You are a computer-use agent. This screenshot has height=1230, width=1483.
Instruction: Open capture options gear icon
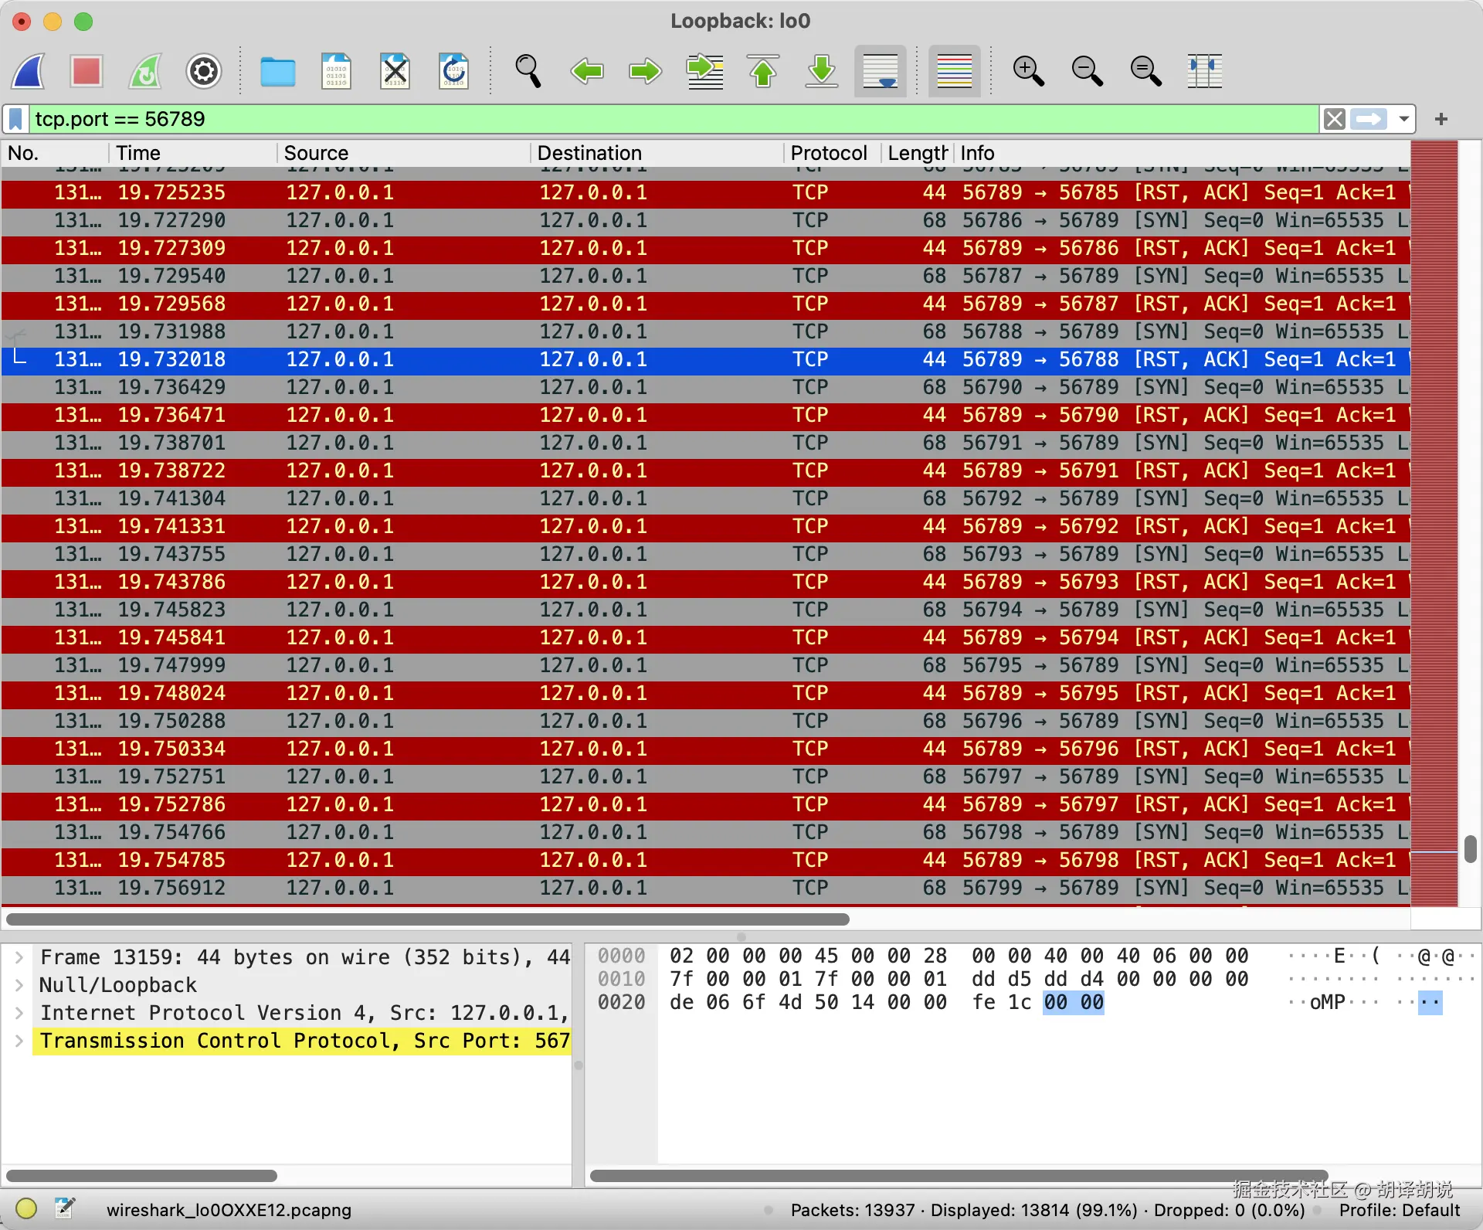click(x=204, y=72)
